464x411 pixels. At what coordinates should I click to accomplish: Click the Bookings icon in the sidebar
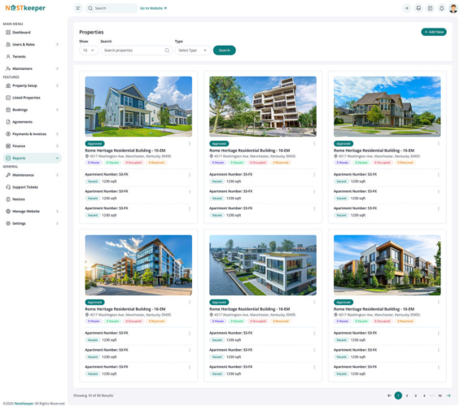[8, 110]
